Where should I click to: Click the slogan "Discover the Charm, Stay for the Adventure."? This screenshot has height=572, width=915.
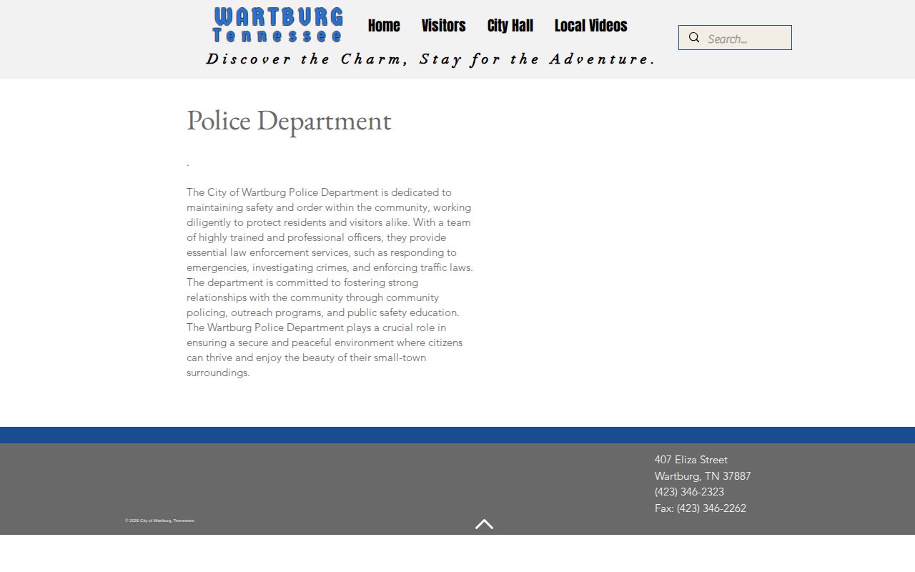click(431, 59)
